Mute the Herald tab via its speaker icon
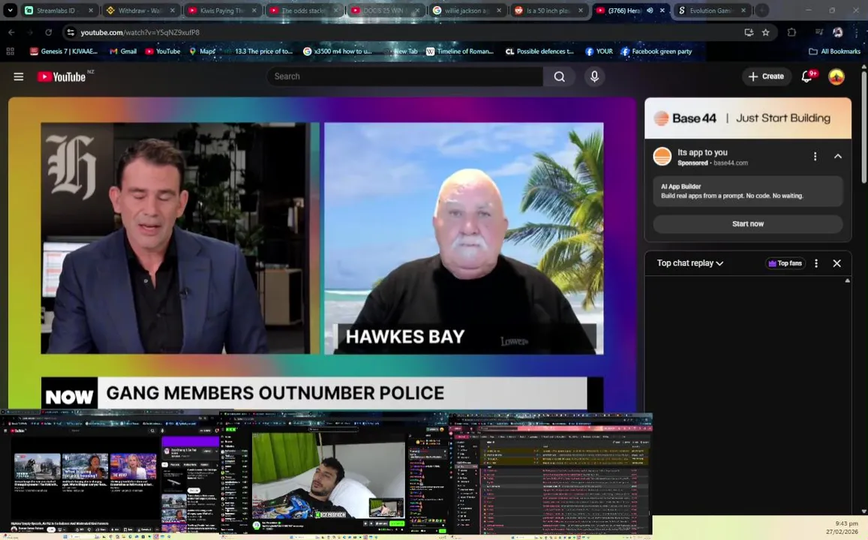Image resolution: width=868 pixels, height=540 pixels. [x=650, y=10]
